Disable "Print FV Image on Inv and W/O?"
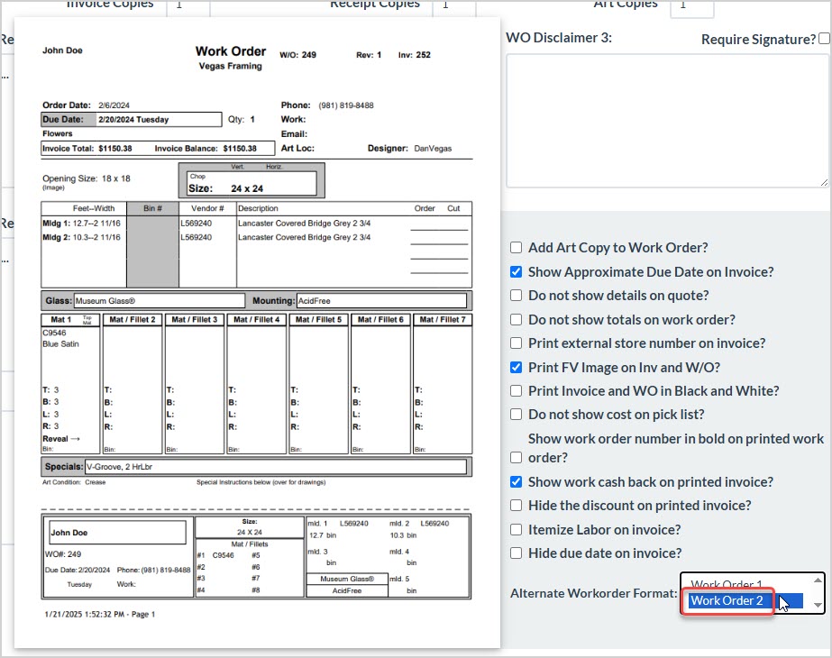The image size is (832, 658). pyautogui.click(x=516, y=367)
